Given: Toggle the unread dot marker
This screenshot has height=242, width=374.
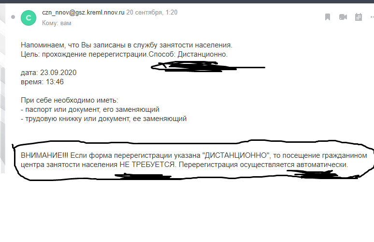Looking at the screenshot, I should coord(13,17).
